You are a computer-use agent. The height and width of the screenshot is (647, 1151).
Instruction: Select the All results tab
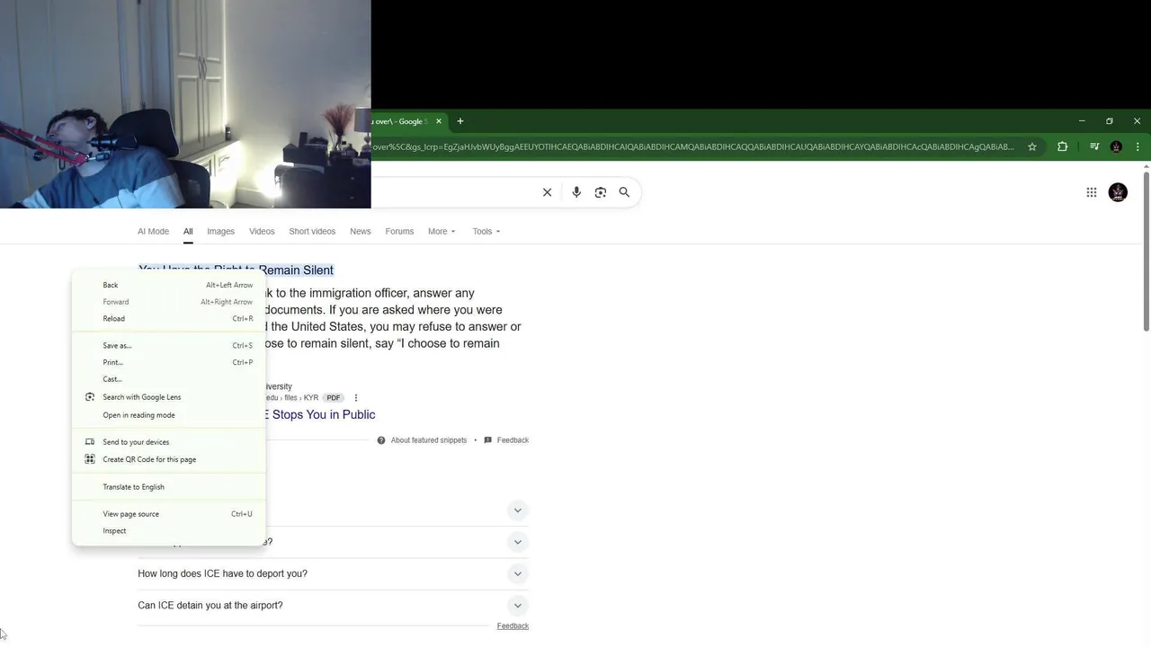click(x=188, y=232)
